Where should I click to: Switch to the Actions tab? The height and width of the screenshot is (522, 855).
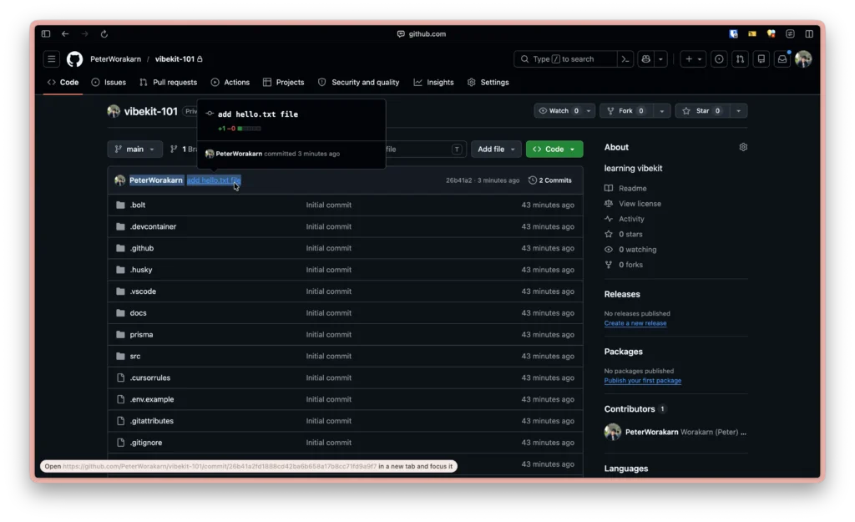tap(230, 83)
